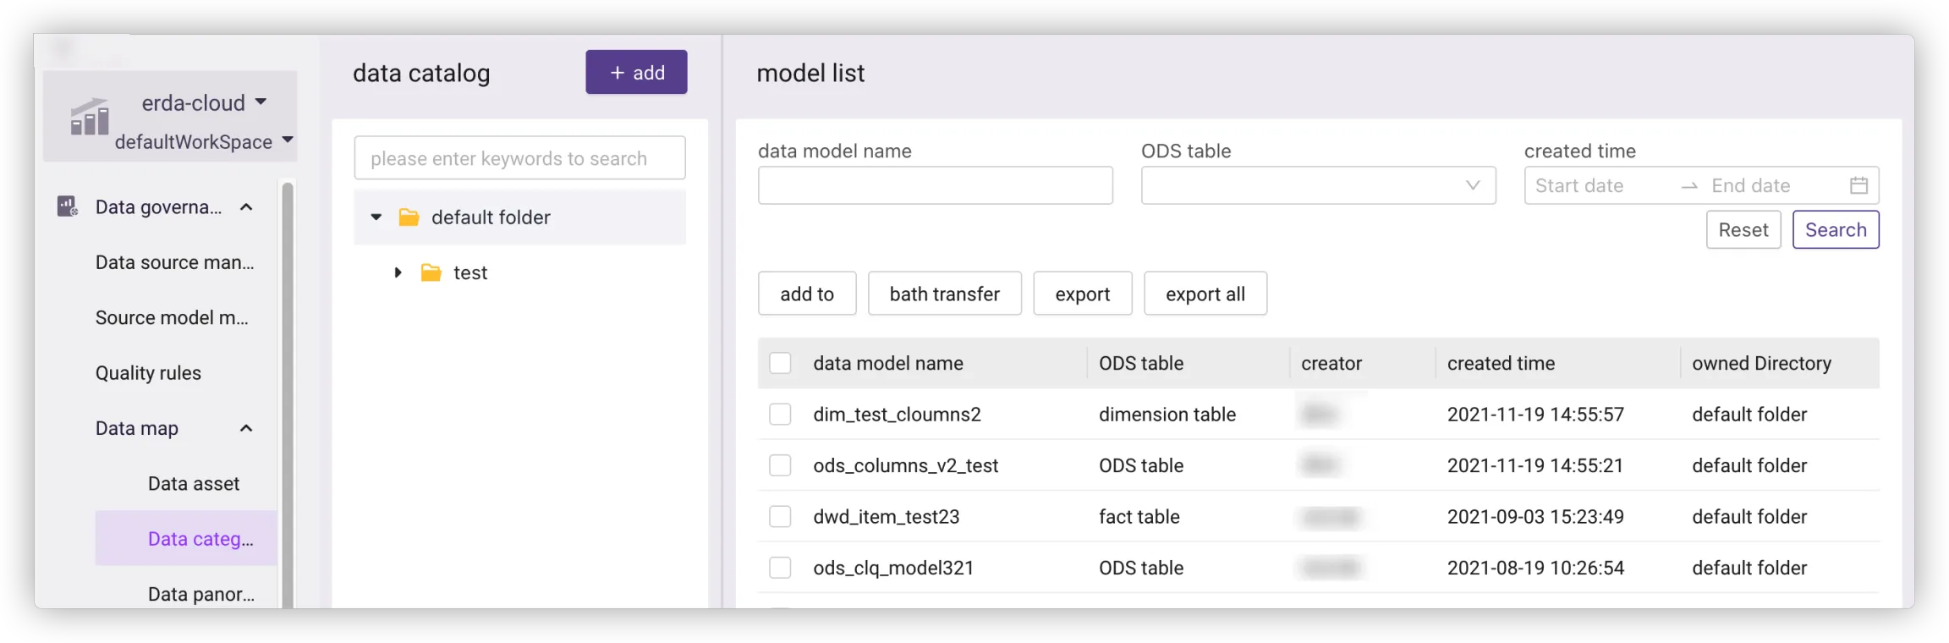1949x643 pixels.
Task: Click the default folder yellow folder icon
Action: [x=409, y=217]
